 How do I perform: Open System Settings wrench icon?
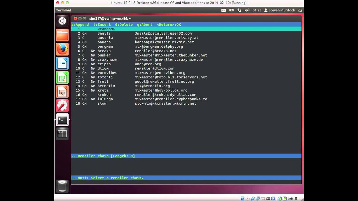[x=62, y=106]
